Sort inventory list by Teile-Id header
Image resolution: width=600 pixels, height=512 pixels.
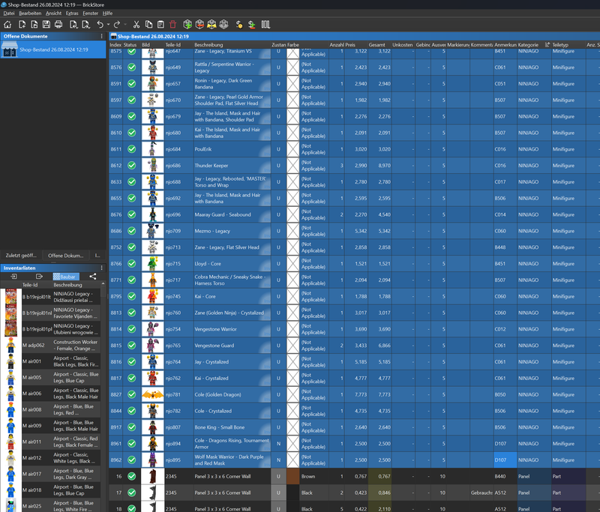(37, 285)
